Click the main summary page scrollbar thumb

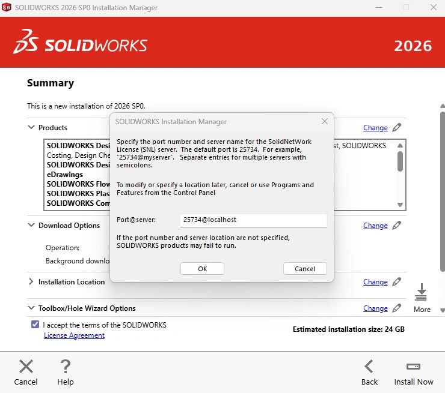point(443,192)
